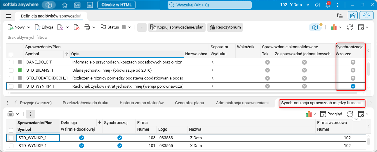Open the hamburger main menu
The height and width of the screenshot is (152, 377).
pos(8,16)
